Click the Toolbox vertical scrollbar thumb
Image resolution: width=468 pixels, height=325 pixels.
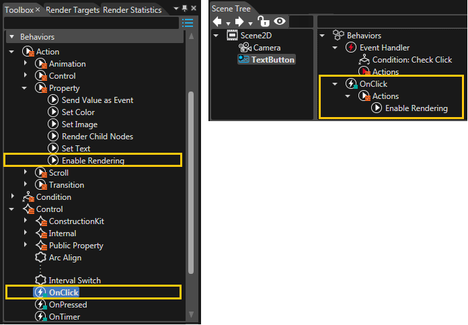point(191,182)
